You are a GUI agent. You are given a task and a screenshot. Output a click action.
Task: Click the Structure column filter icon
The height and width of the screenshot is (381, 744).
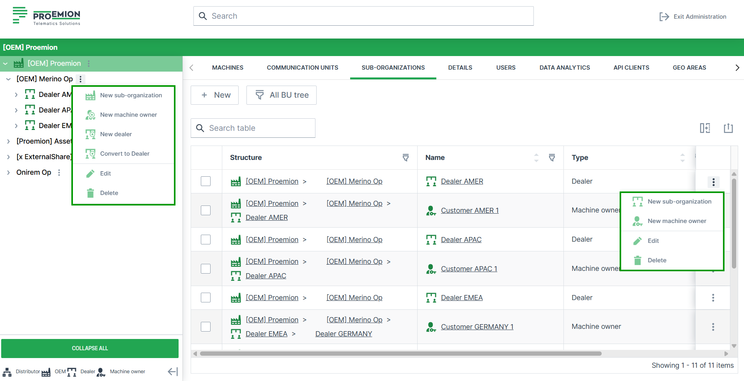(x=406, y=158)
